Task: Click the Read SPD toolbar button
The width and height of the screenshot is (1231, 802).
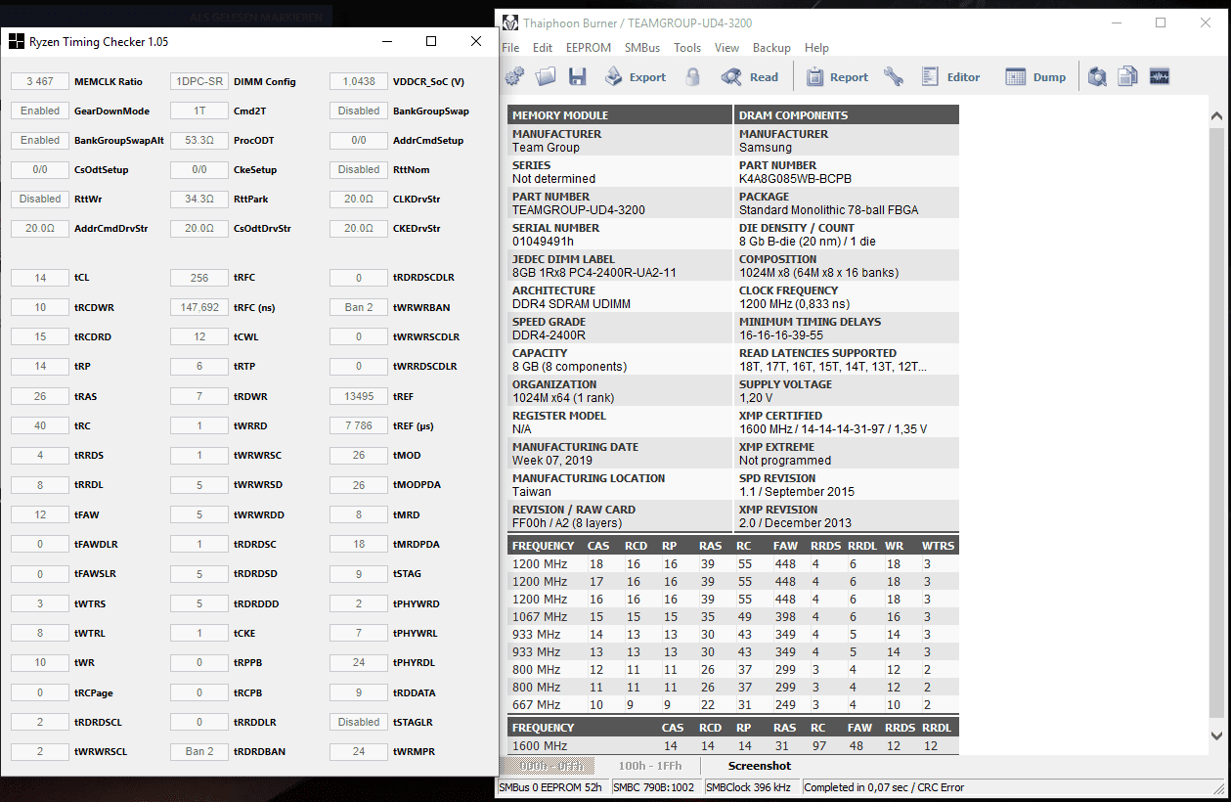Action: point(750,77)
